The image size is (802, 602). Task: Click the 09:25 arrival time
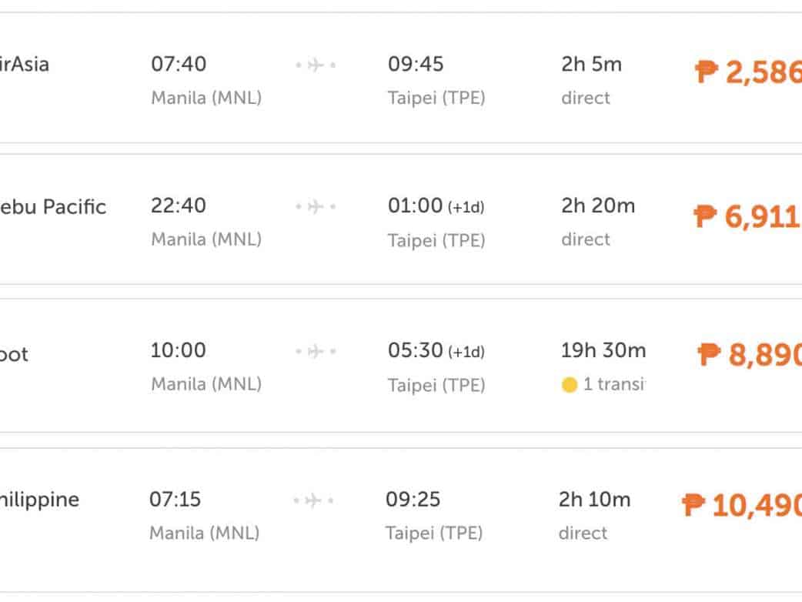[x=413, y=500]
